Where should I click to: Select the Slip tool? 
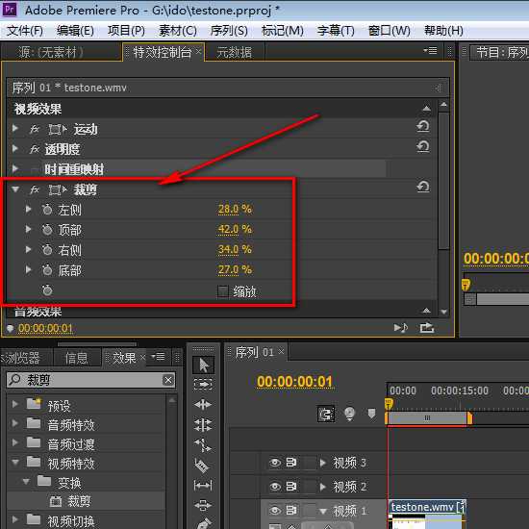coord(203,485)
